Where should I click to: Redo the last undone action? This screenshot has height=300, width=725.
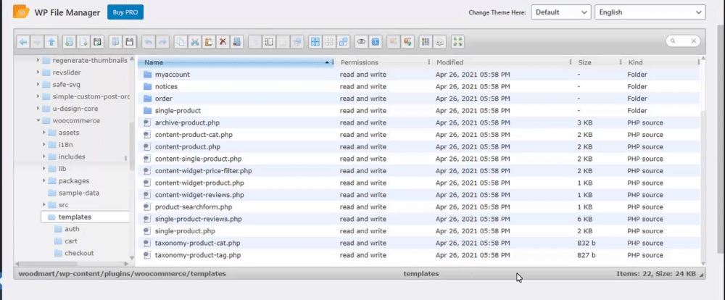tap(162, 41)
